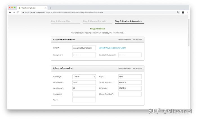Click the red close window button
Image resolution: width=197 pixels, height=119 pixels.
10,8
